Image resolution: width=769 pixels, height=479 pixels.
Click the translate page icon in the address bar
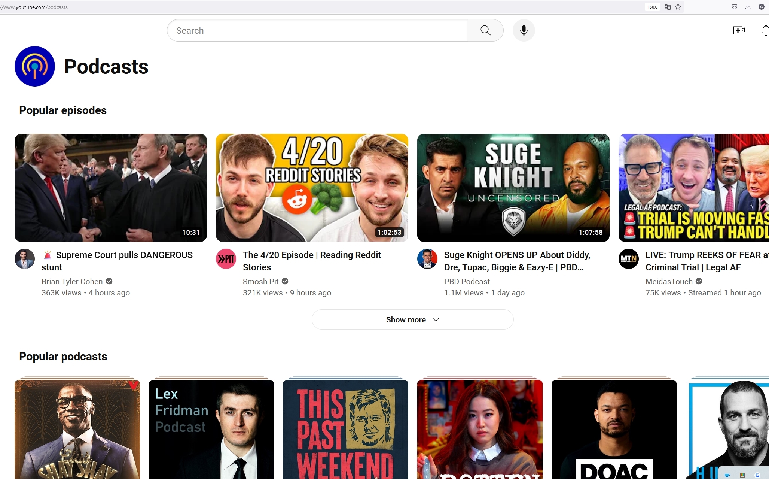coord(667,7)
